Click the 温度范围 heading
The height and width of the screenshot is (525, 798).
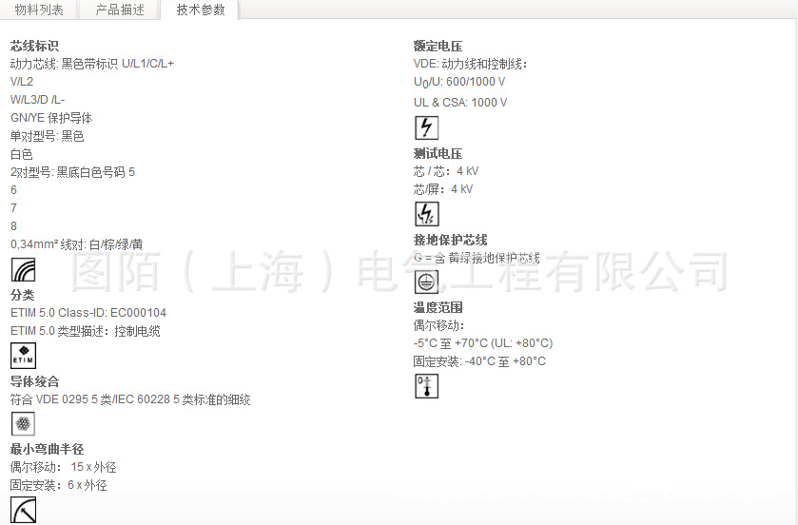pos(438,307)
